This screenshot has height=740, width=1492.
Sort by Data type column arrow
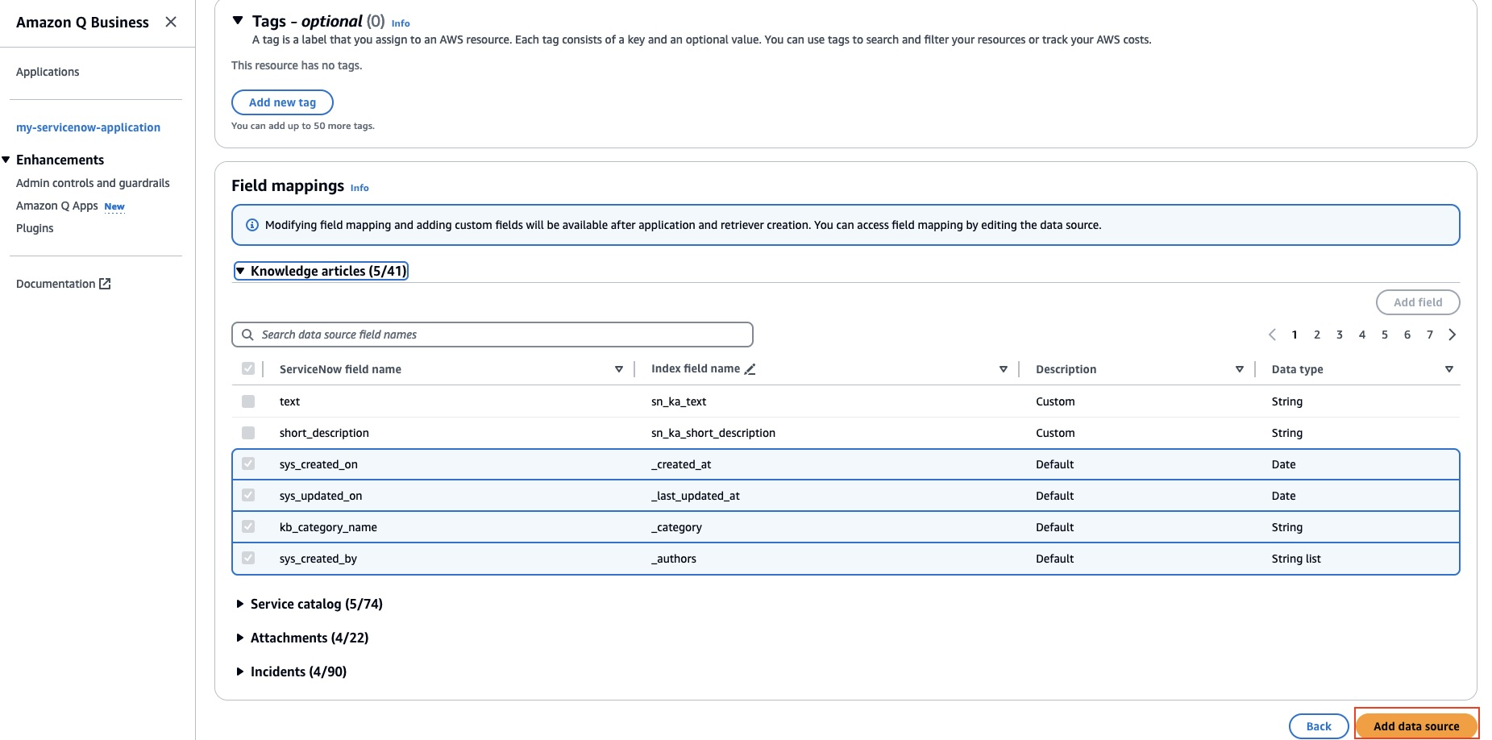[1449, 369]
